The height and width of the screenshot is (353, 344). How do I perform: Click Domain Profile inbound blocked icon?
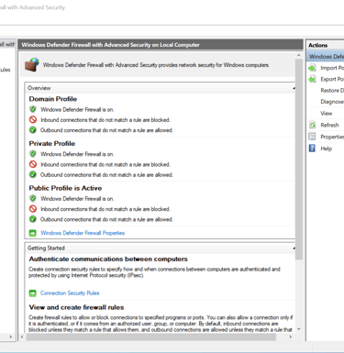pyautogui.click(x=33, y=120)
